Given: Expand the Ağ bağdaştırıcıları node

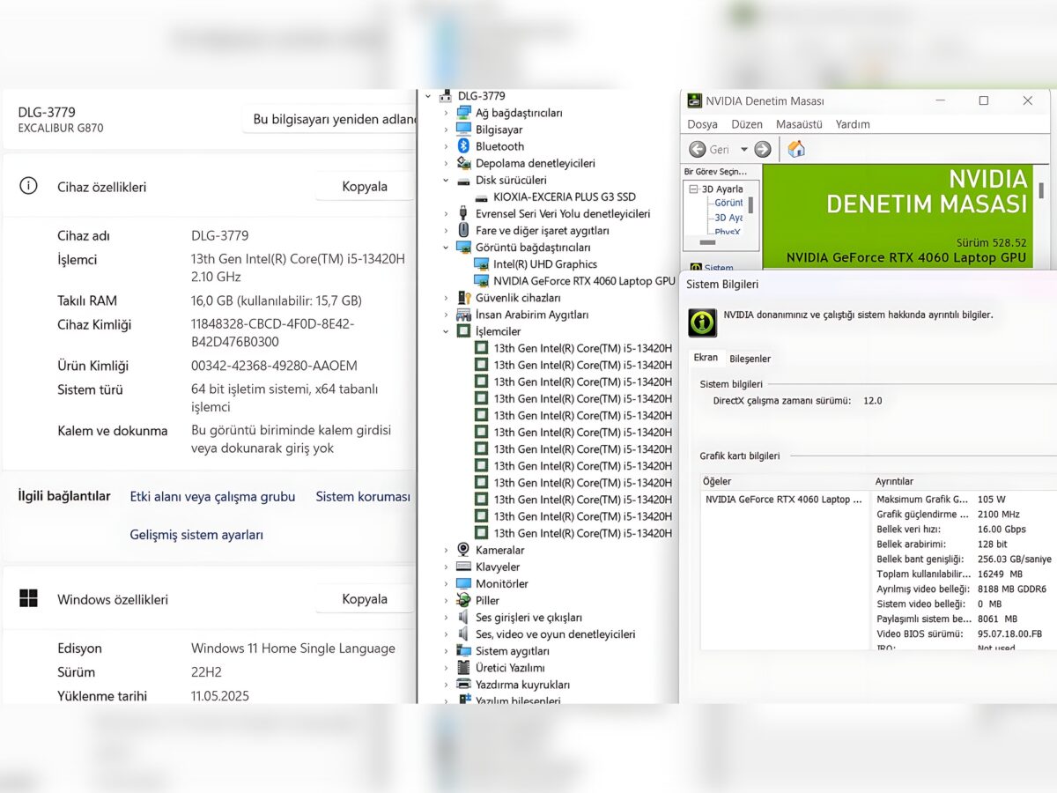Looking at the screenshot, I should click(446, 113).
